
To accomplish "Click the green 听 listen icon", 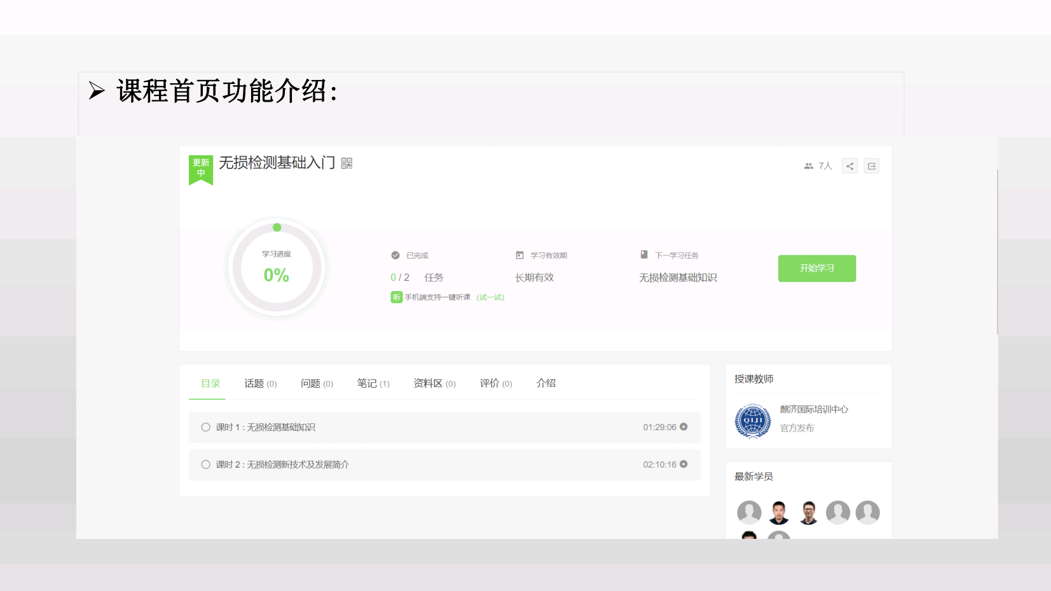I will pyautogui.click(x=396, y=297).
